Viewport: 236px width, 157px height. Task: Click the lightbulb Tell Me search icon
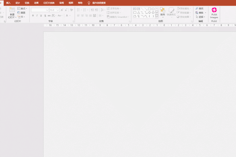(89, 3)
